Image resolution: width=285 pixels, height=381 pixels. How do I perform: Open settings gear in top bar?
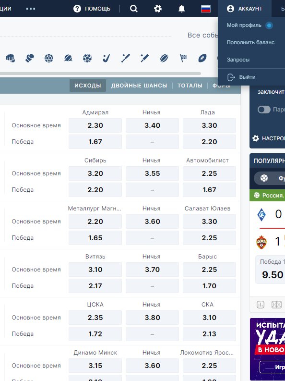[x=158, y=9]
